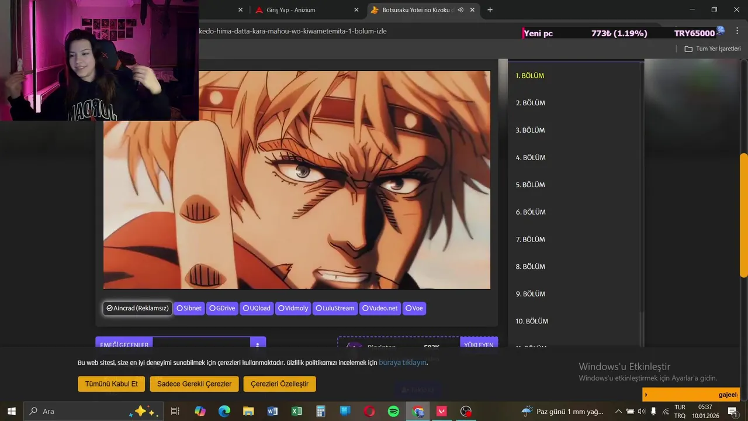The width and height of the screenshot is (748, 421).
Task: Open OBS Studio from the taskbar
Action: [x=466, y=411]
